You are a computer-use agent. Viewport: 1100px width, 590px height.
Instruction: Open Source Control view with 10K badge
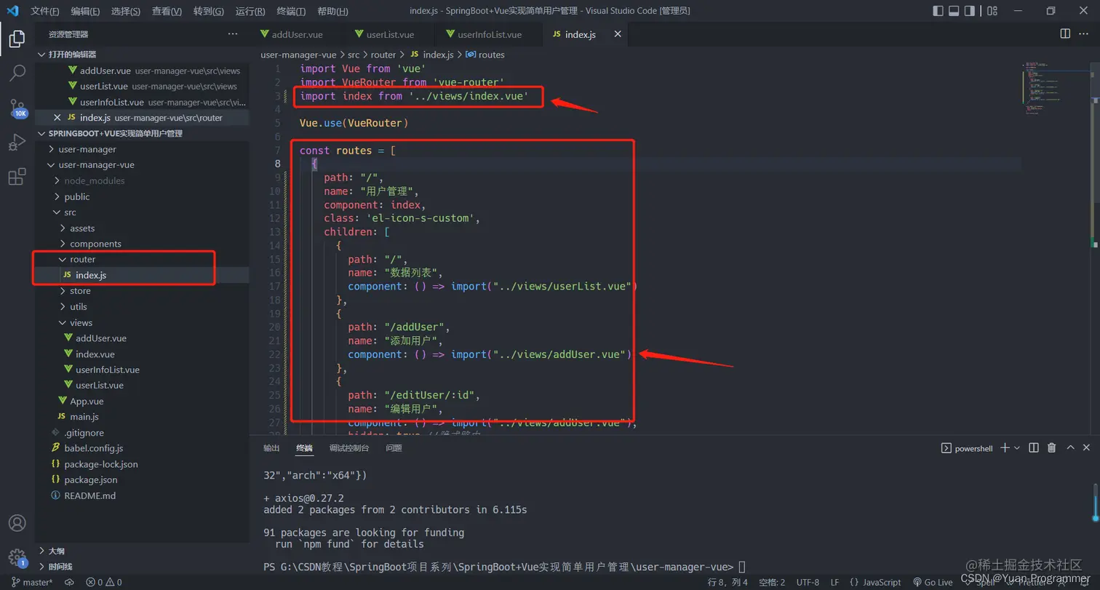pyautogui.click(x=17, y=108)
